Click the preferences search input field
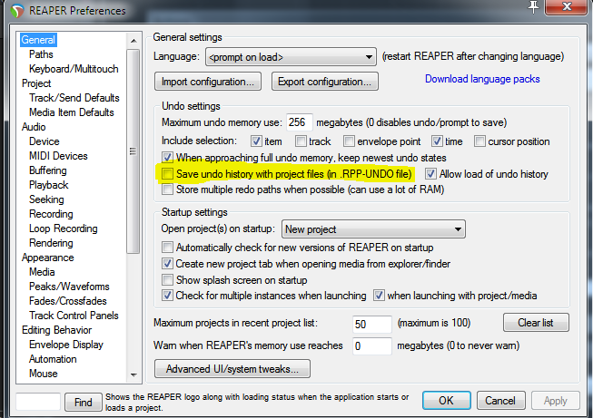 click(38, 402)
